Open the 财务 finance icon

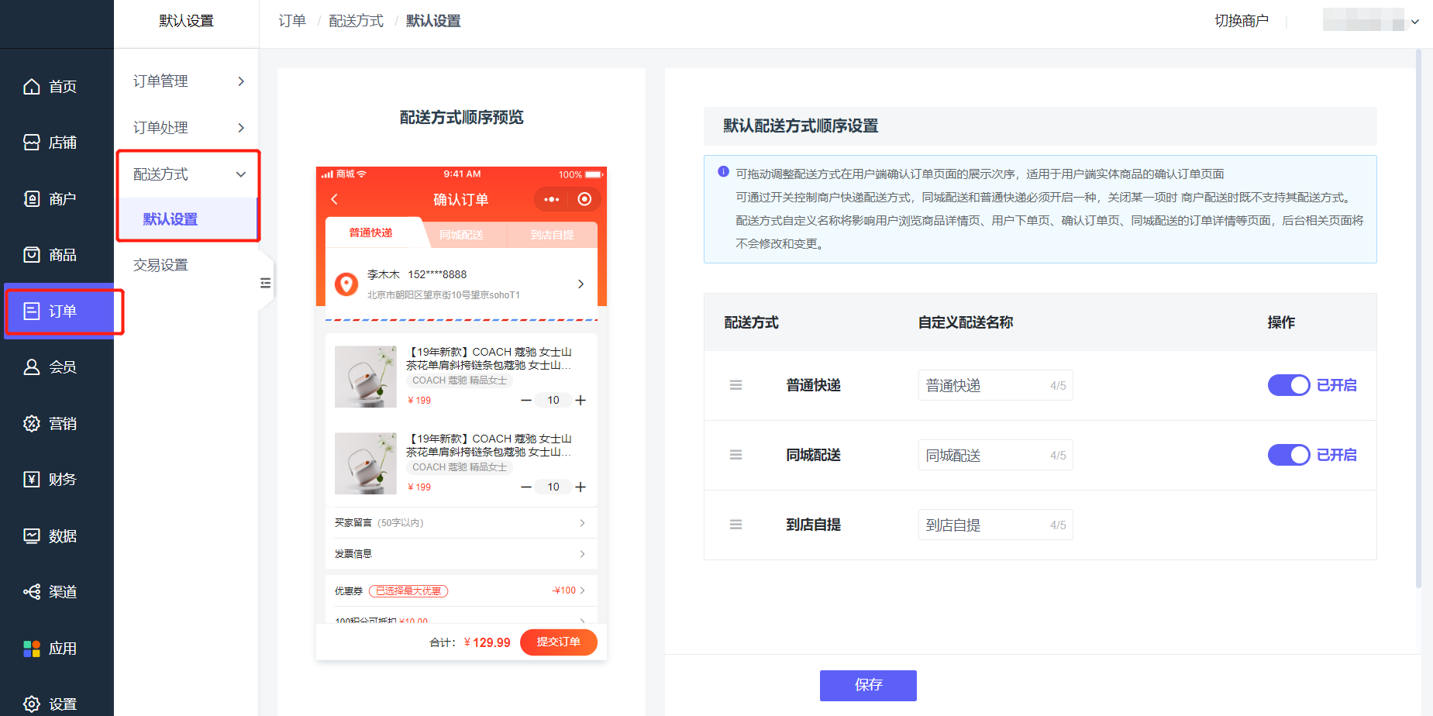coord(32,480)
